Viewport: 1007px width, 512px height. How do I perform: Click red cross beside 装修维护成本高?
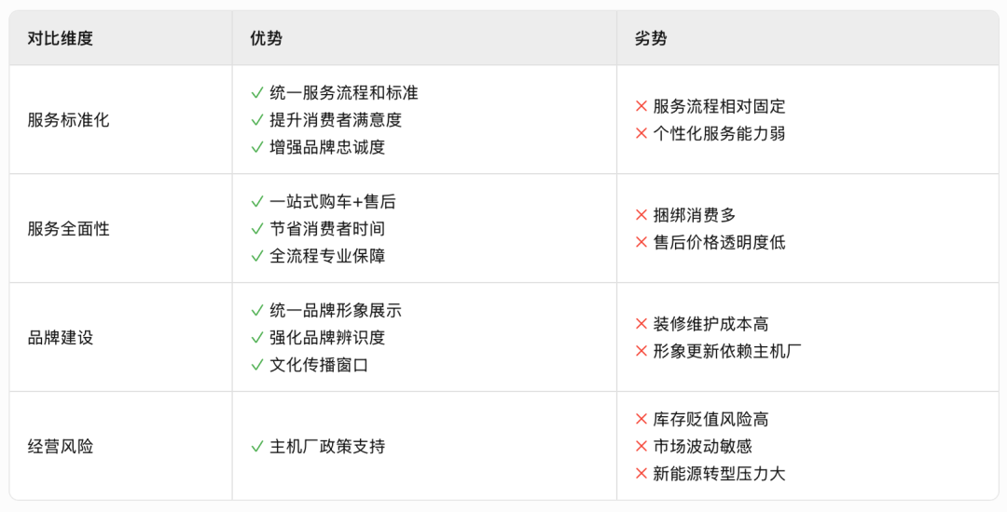click(x=641, y=324)
